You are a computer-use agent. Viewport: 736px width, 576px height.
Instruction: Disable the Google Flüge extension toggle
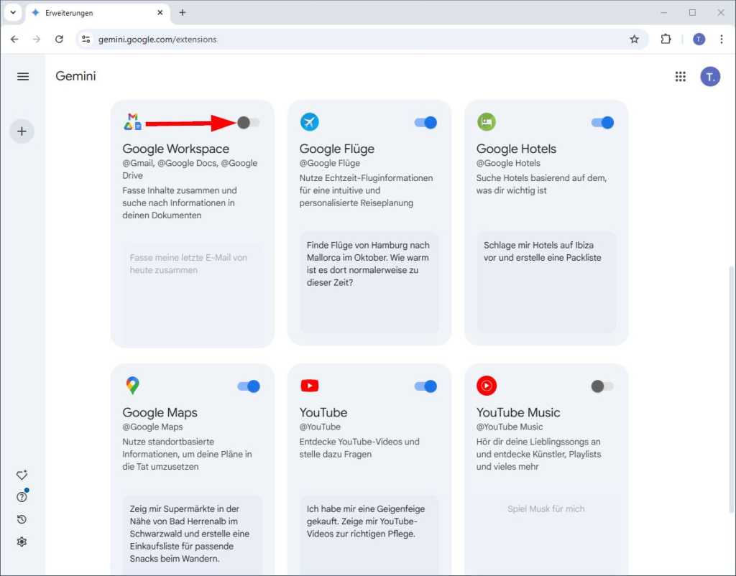click(425, 122)
